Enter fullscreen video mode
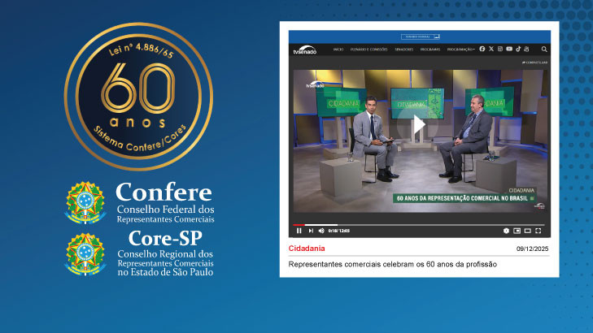593x333 pixels. [538, 231]
